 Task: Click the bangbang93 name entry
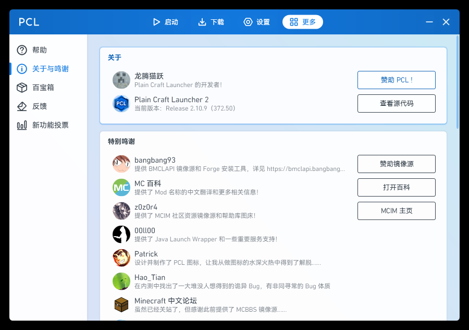coord(155,160)
